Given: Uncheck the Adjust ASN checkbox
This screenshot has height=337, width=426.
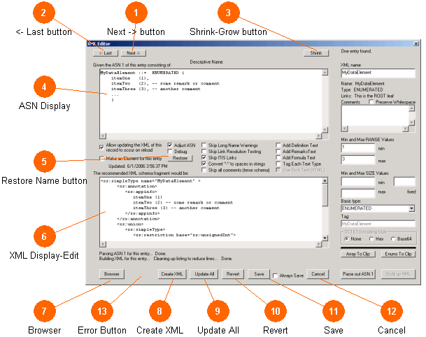Looking at the screenshot, I should point(170,145).
